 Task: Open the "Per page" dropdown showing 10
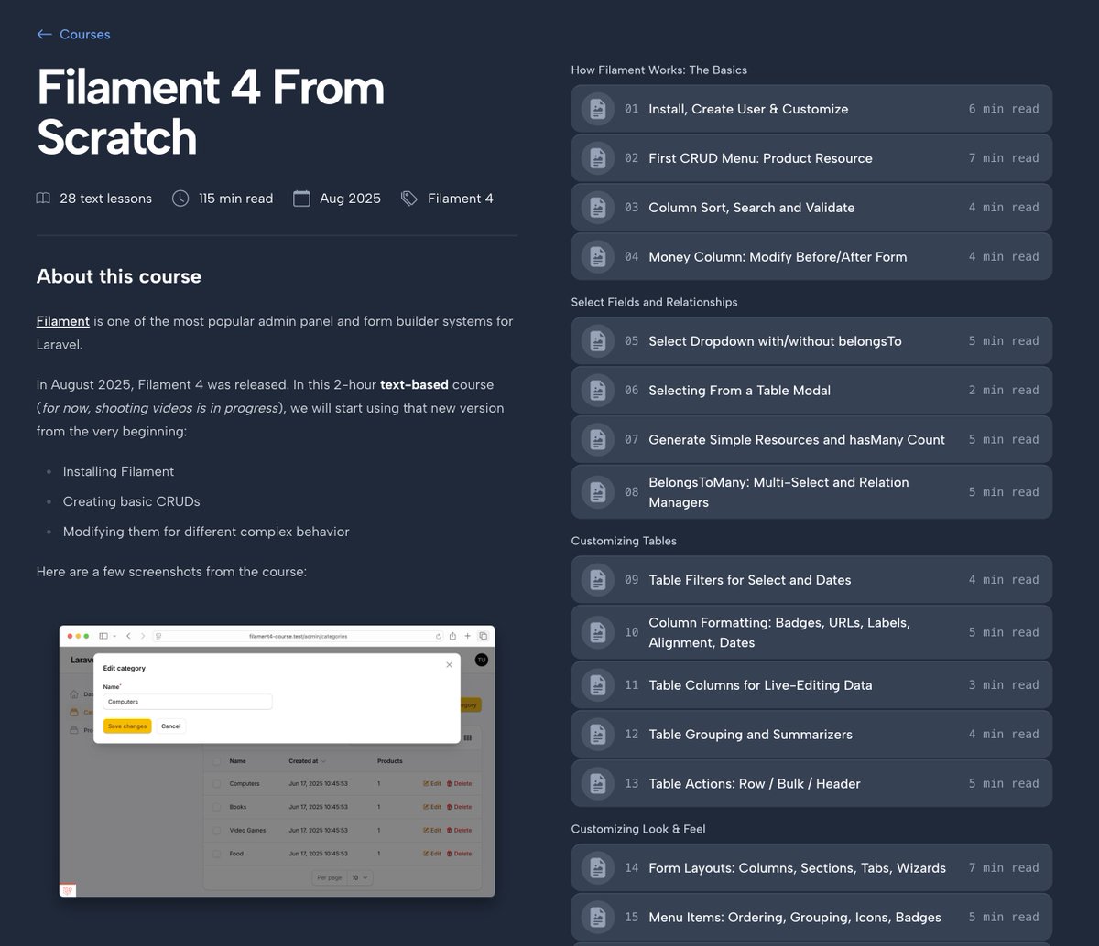coord(360,877)
